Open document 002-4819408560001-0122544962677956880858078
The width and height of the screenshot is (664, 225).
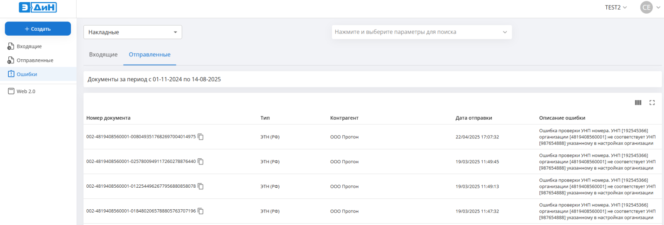click(x=141, y=186)
